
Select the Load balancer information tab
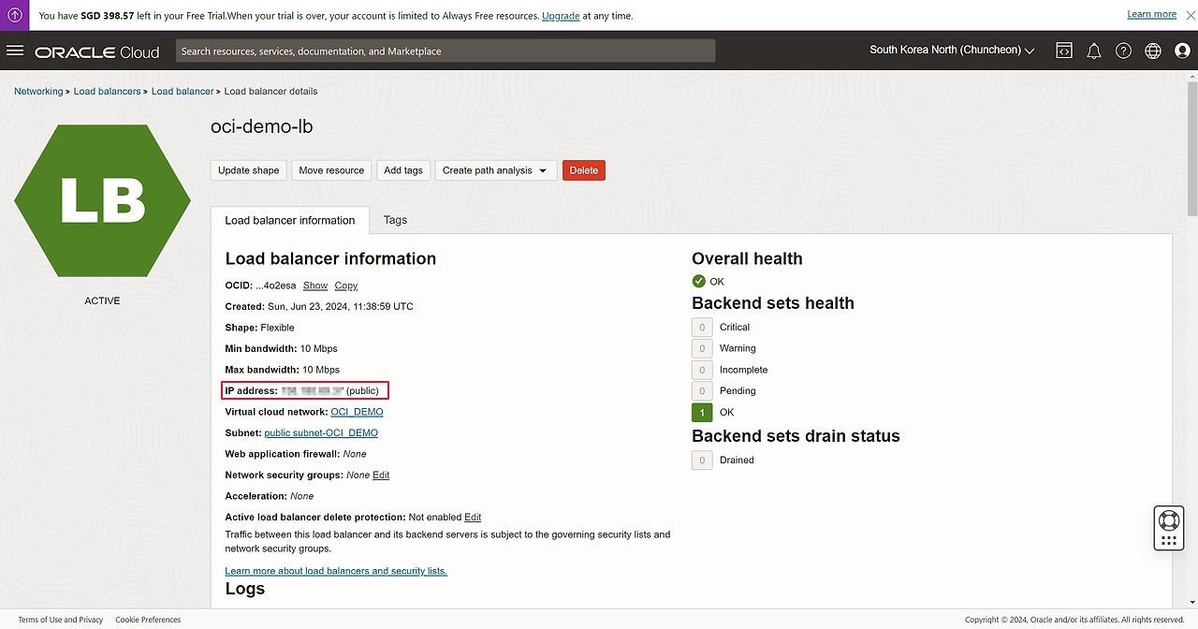pyautogui.click(x=290, y=221)
